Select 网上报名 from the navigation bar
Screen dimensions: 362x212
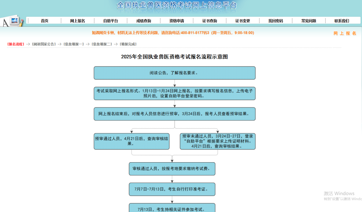point(77,20)
